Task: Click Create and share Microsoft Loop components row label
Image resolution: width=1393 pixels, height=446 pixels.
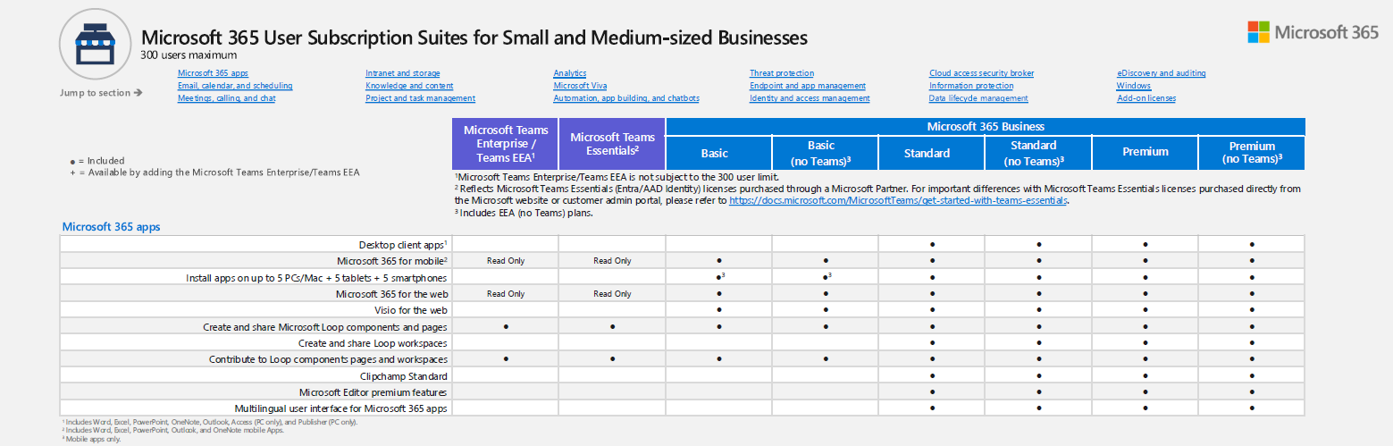Action: [325, 327]
